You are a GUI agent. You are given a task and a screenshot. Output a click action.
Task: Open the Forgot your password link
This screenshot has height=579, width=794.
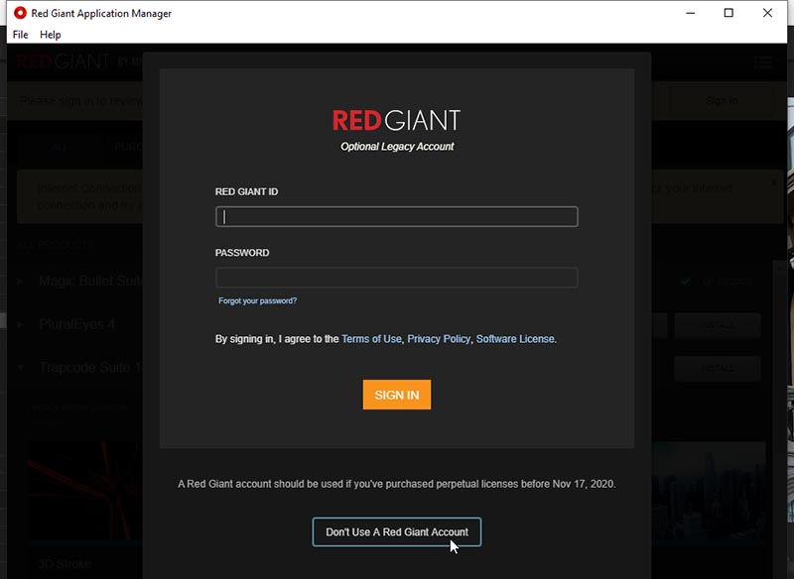258,300
